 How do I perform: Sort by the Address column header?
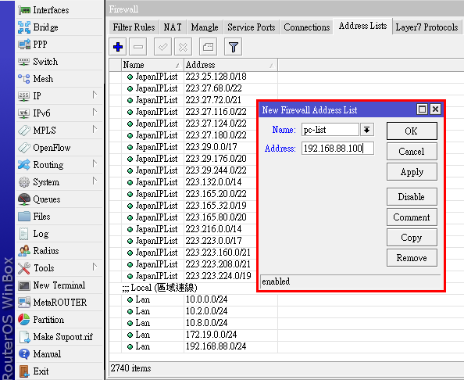click(230, 65)
